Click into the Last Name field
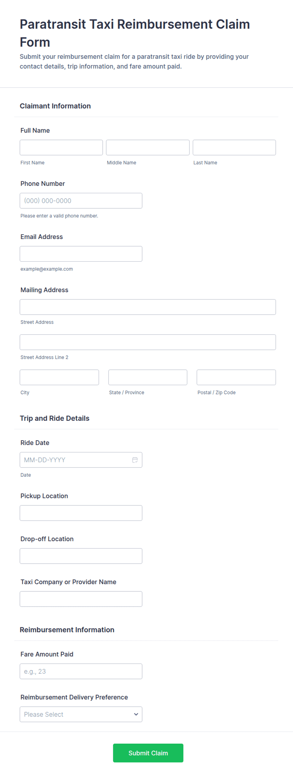The width and height of the screenshot is (293, 778). click(234, 148)
